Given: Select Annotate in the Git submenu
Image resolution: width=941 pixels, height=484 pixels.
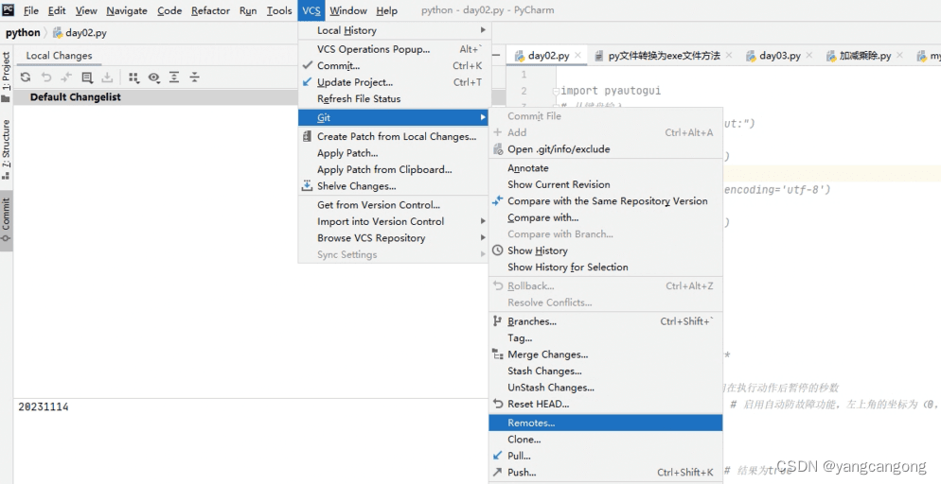Looking at the screenshot, I should pyautogui.click(x=606, y=168).
